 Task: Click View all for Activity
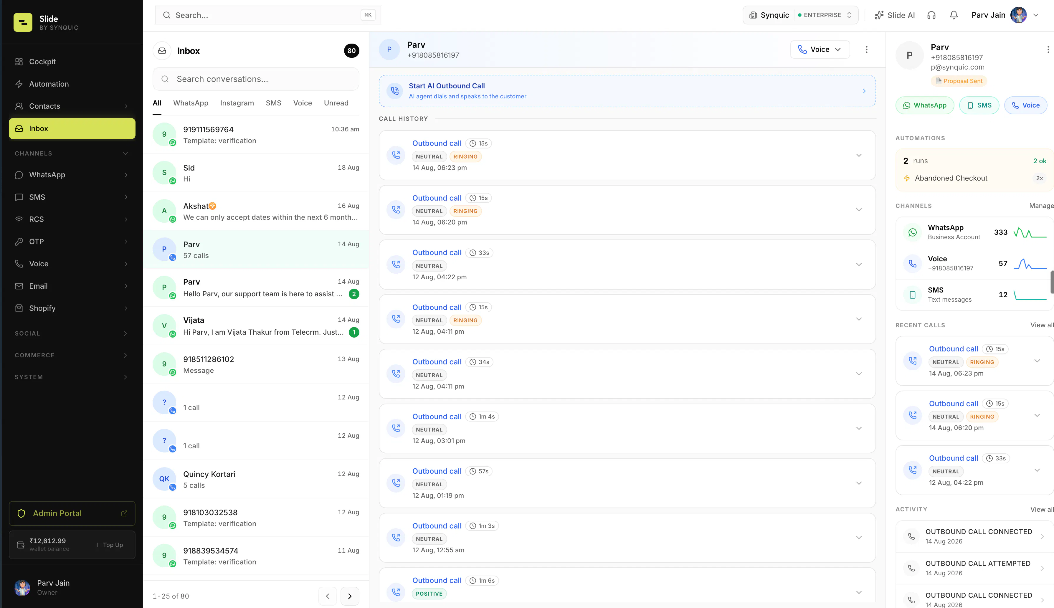coord(1041,509)
